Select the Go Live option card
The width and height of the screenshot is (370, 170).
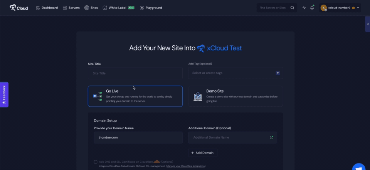click(135, 96)
